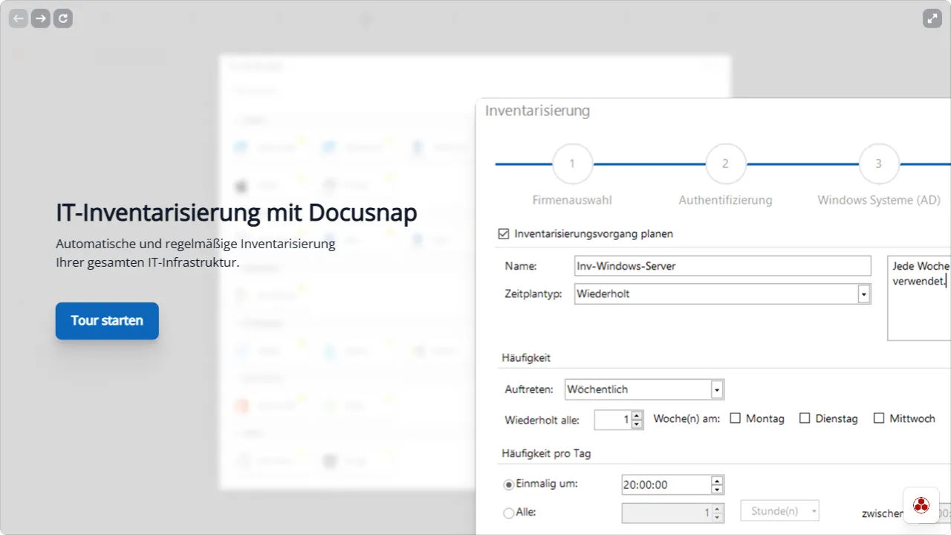This screenshot has height=535, width=951.
Task: Open the red circular widget icon
Action: tap(921, 505)
